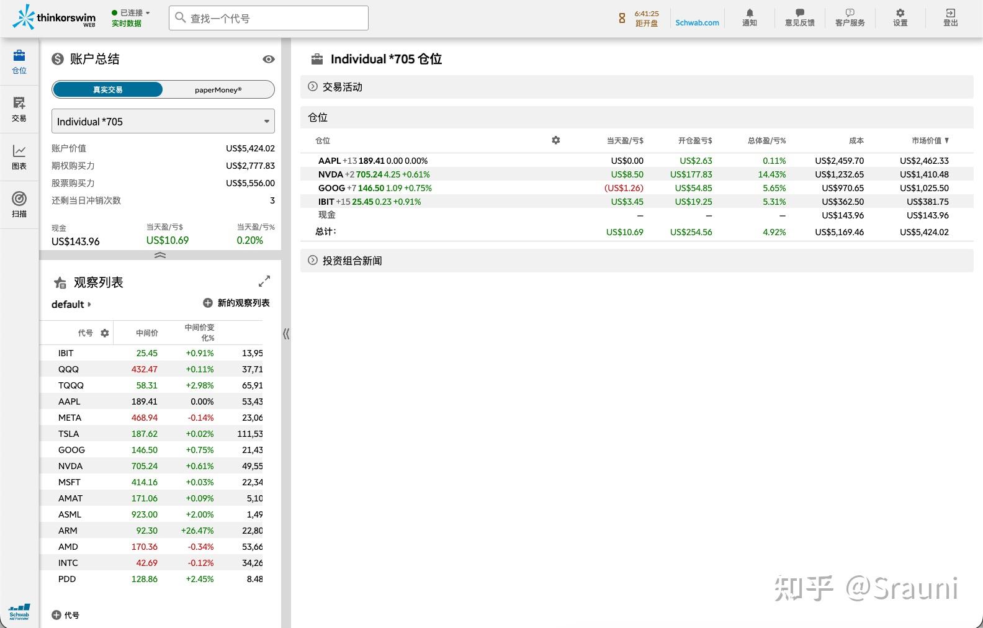The image size is (983, 628).
Task: Open the 图表 charts sidebar icon
Action: (19, 157)
